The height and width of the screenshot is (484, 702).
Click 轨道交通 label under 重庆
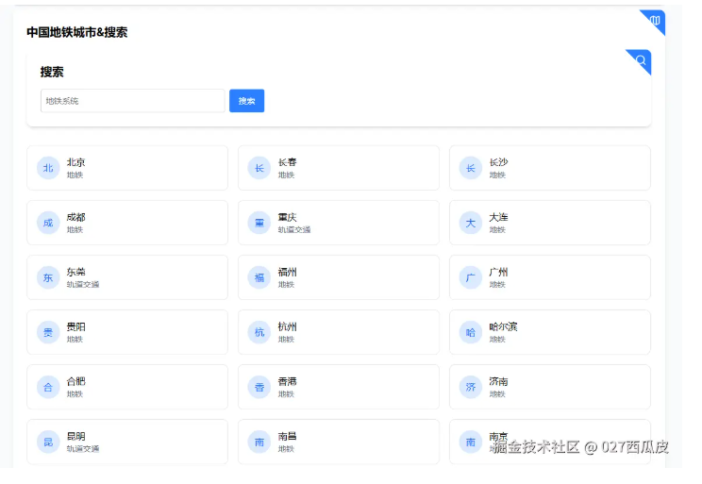pos(294,229)
